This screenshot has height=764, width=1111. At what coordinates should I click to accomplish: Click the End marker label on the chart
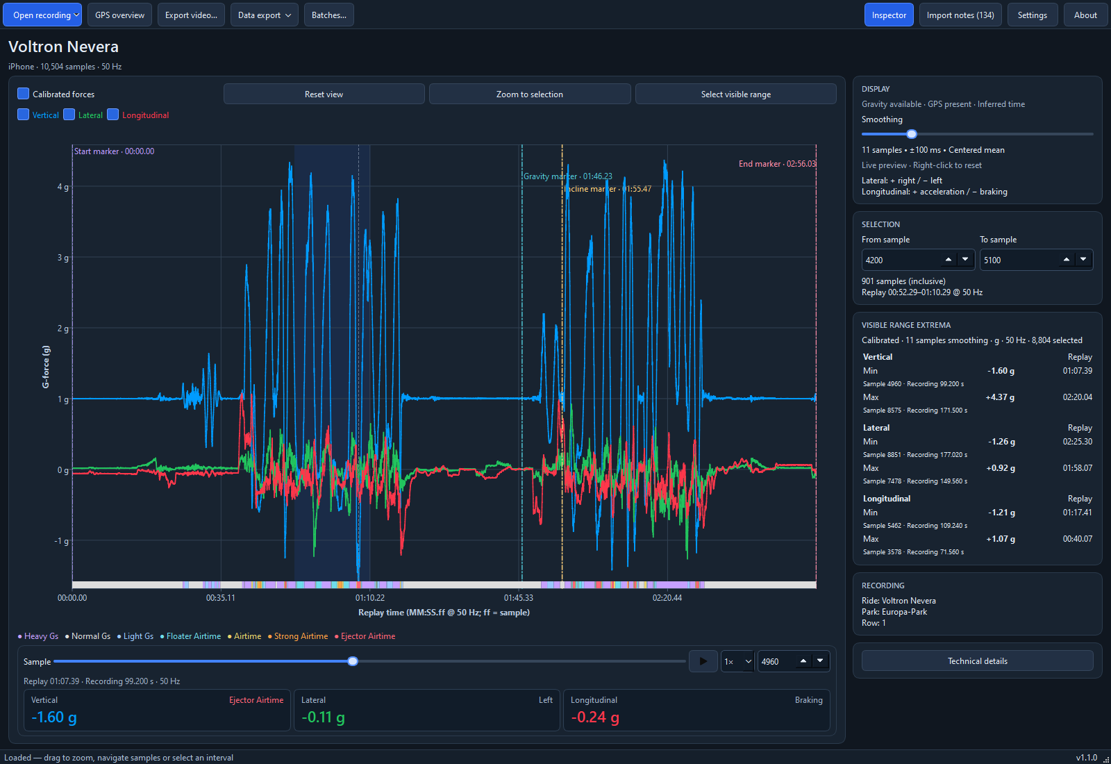(777, 164)
